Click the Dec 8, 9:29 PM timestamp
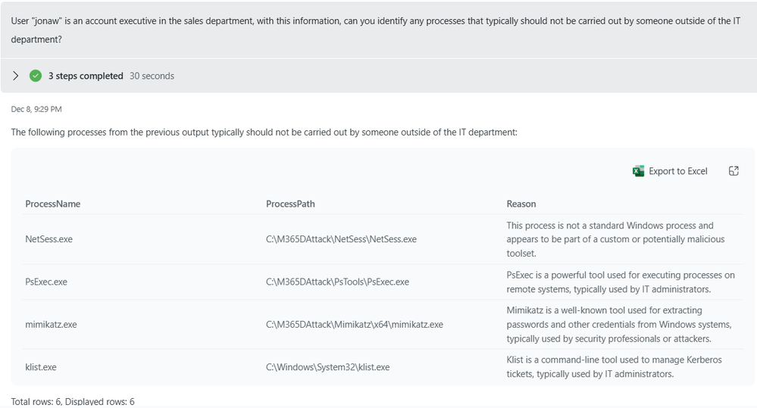This screenshot has height=408, width=757. click(36, 109)
